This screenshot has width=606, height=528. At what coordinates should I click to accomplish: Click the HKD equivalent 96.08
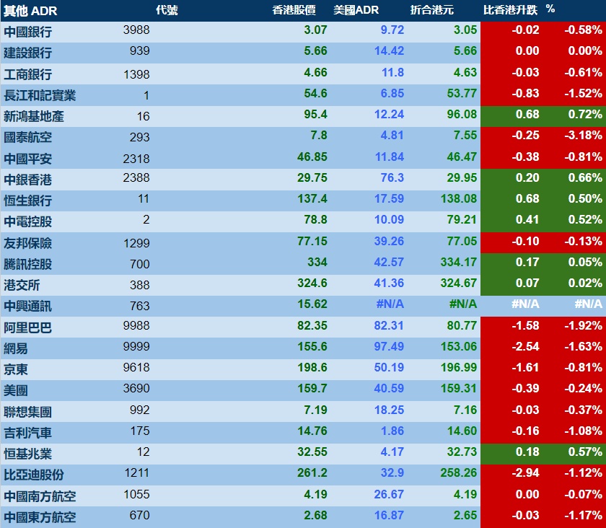462,114
